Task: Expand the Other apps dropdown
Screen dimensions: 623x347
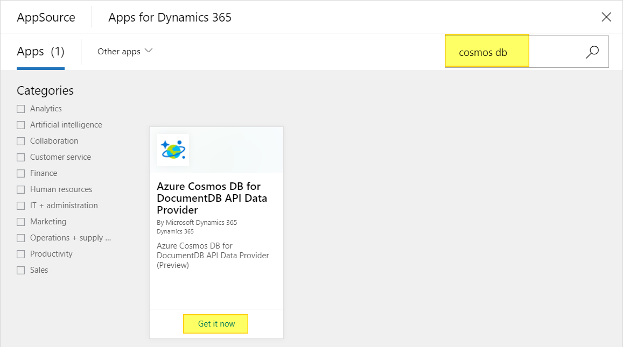Action: tap(125, 51)
